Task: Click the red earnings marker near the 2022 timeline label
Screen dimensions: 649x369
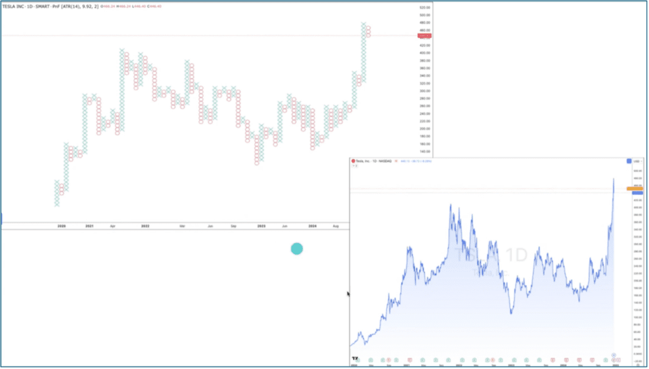Action: [x=492, y=360]
